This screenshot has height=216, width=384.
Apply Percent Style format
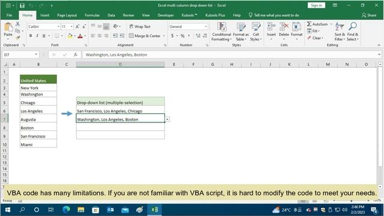pyautogui.click(x=182, y=36)
